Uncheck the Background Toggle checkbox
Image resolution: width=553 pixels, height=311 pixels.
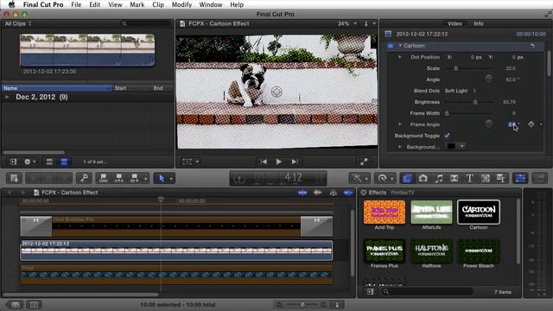coord(447,136)
